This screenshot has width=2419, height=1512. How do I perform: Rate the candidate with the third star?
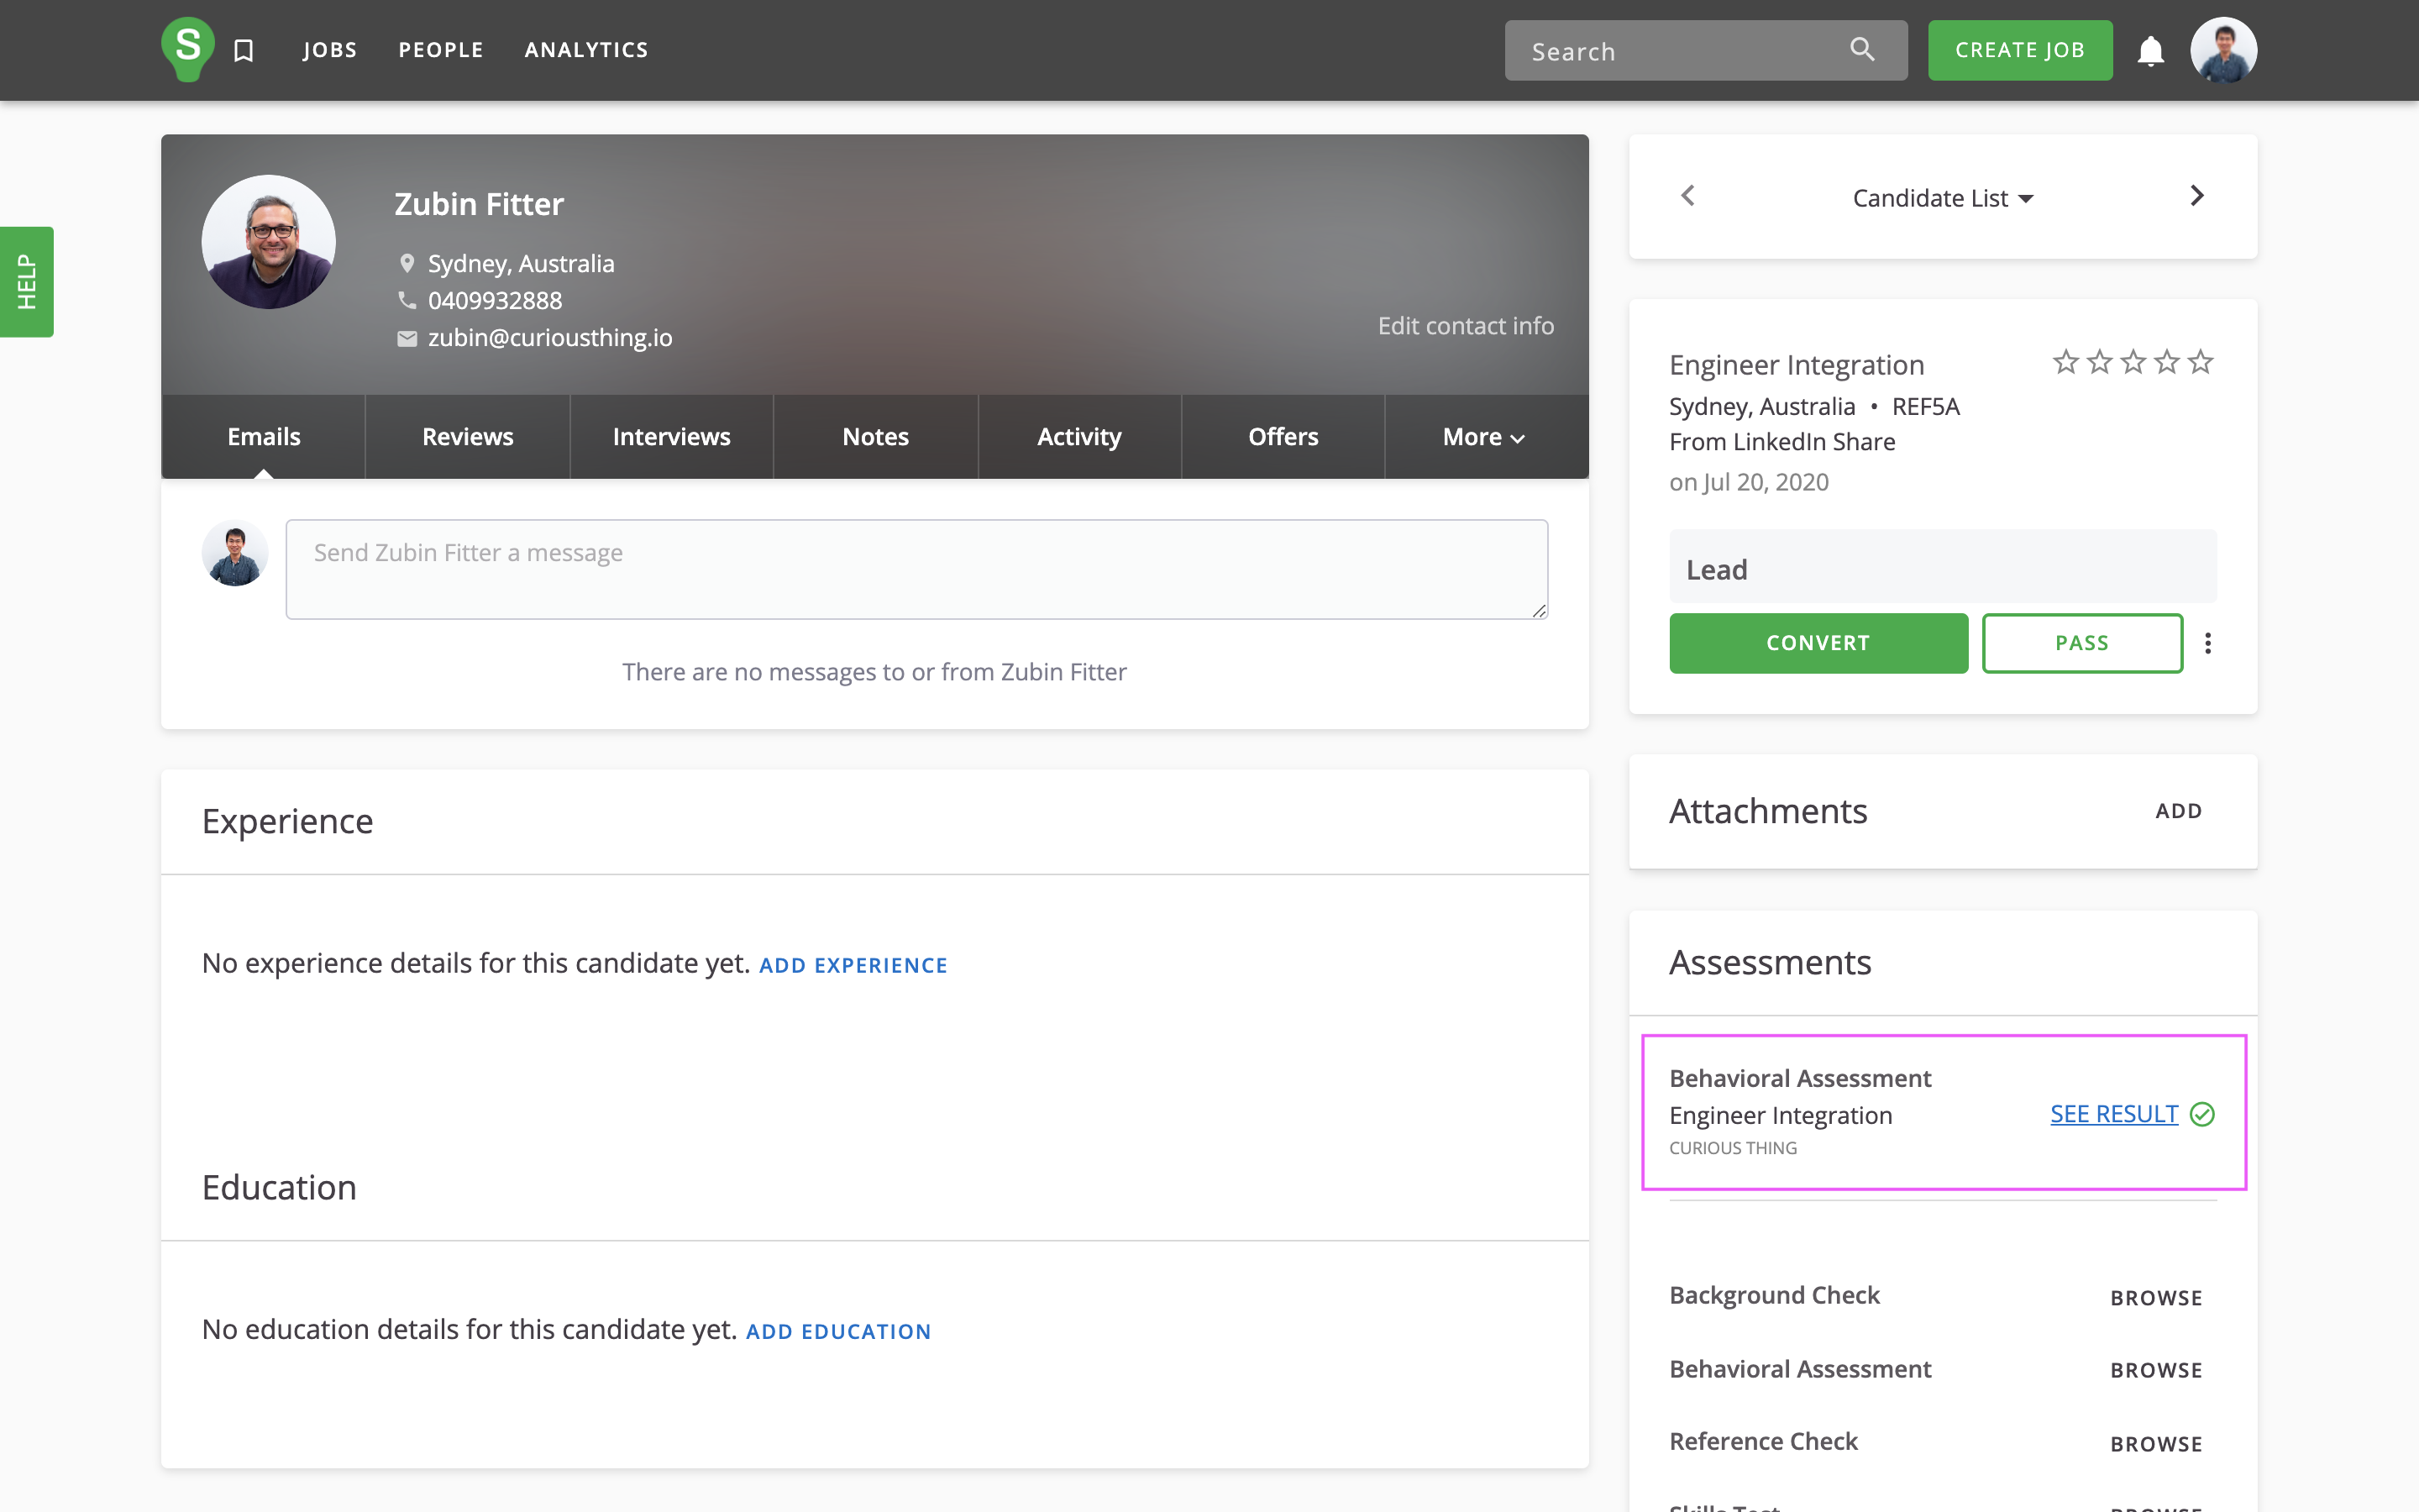[2133, 362]
